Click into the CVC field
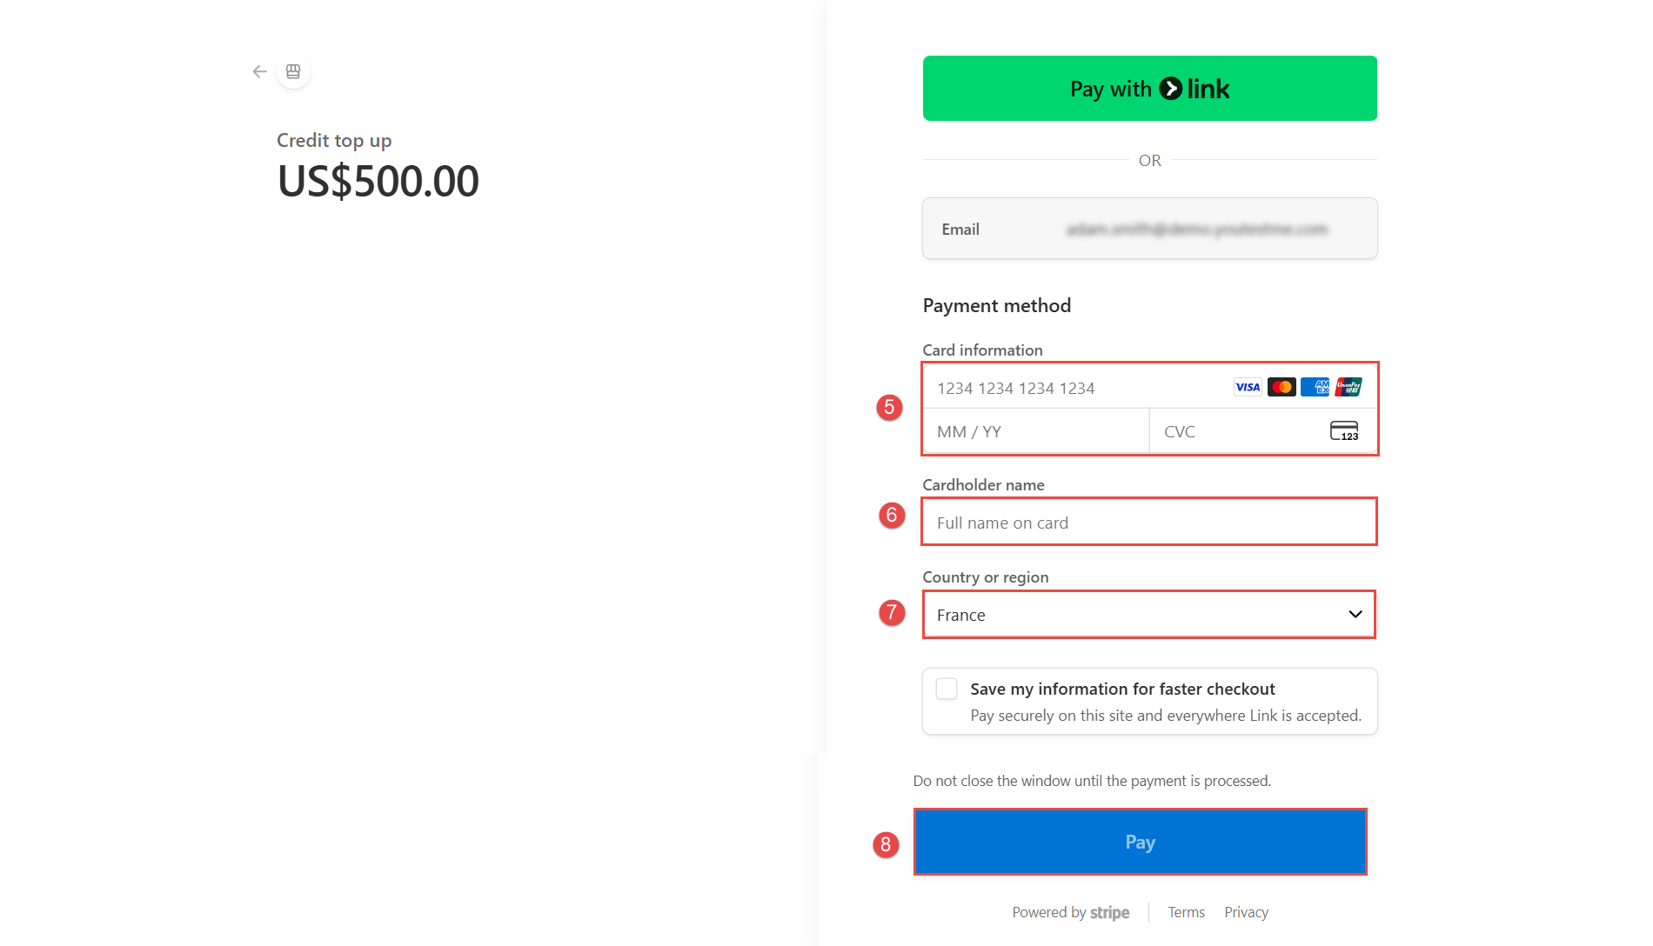The height and width of the screenshot is (946, 1653). (x=1235, y=431)
